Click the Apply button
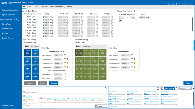The image size is (195, 109). pyautogui.click(x=30, y=83)
